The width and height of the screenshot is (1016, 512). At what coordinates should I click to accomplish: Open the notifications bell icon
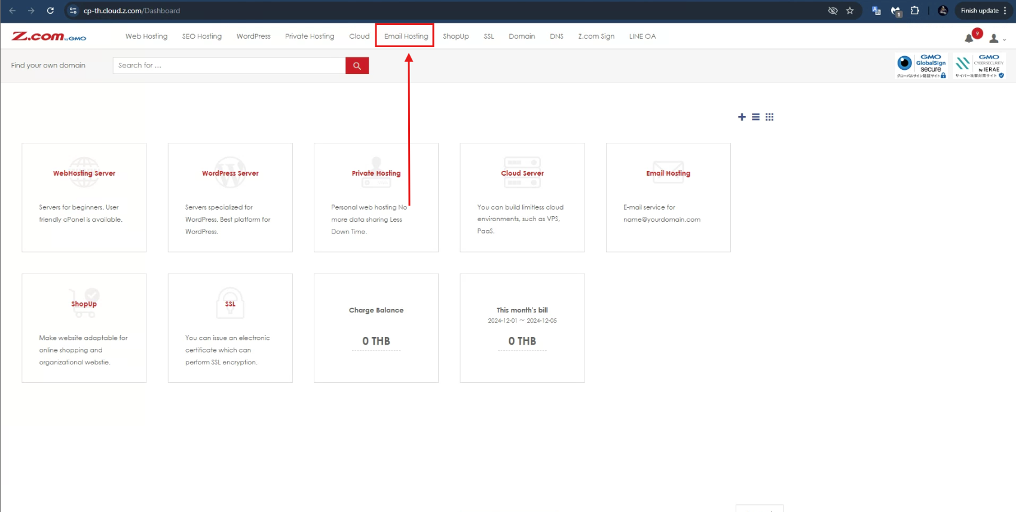[969, 38]
